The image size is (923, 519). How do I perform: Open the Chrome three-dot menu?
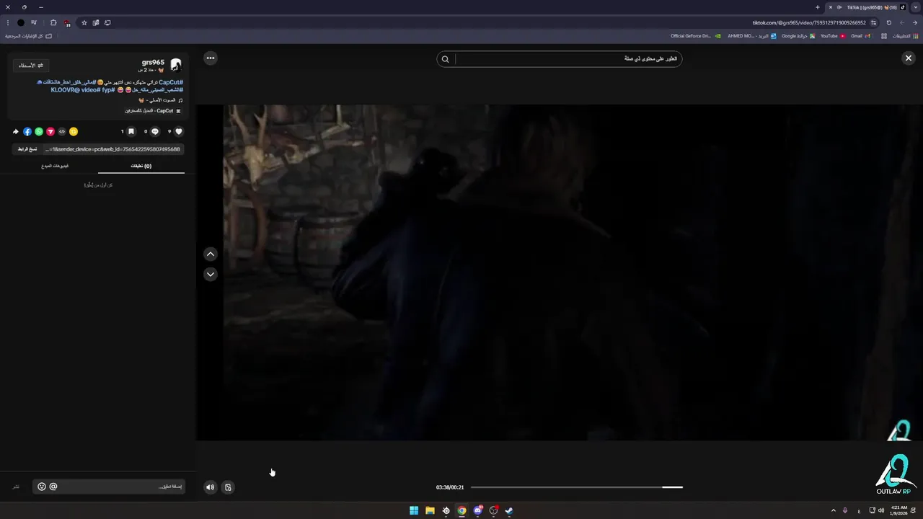pos(7,22)
